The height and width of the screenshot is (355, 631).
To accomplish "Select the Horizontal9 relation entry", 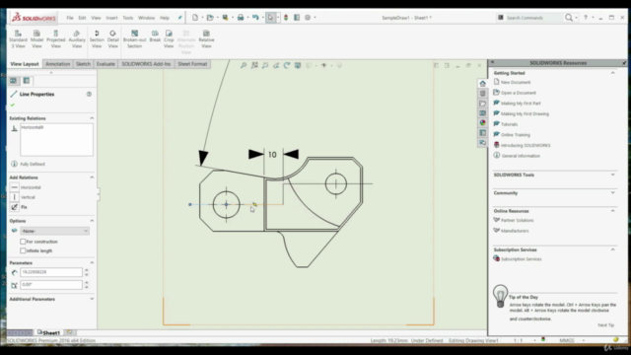I will click(33, 127).
